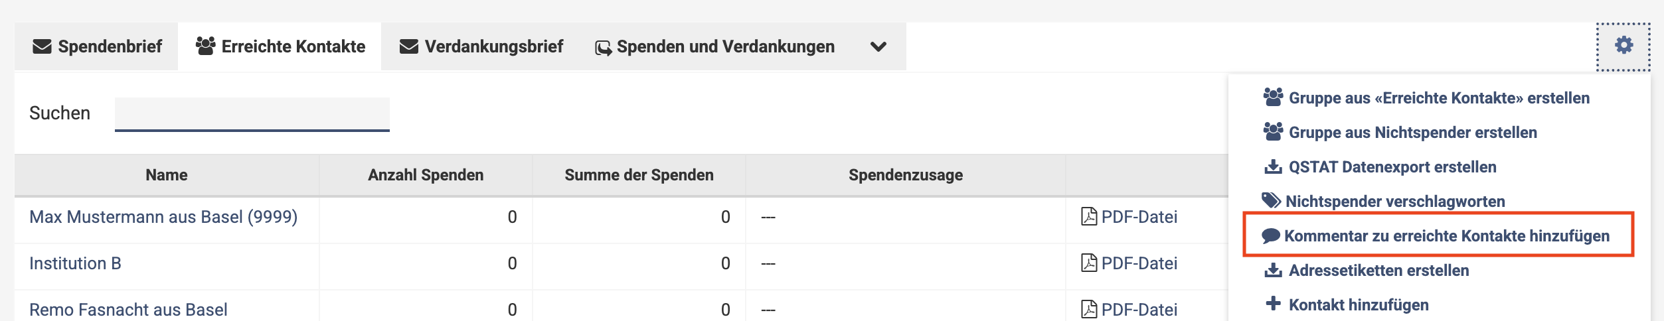
Task: Expand the chevron dropdown after the tabs
Action: click(x=878, y=47)
